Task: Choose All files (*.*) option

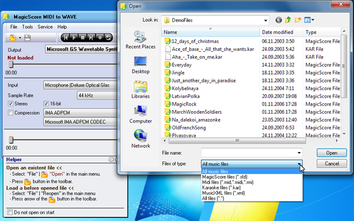Action: click(252, 199)
